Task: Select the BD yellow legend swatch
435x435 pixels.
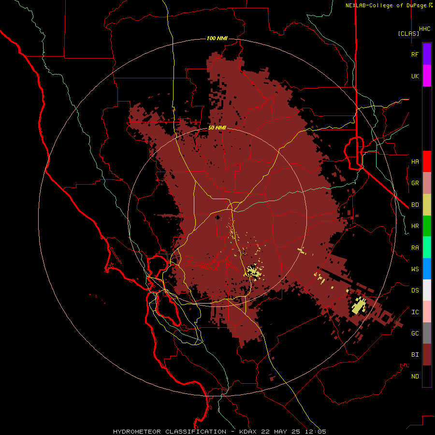Action: click(427, 205)
